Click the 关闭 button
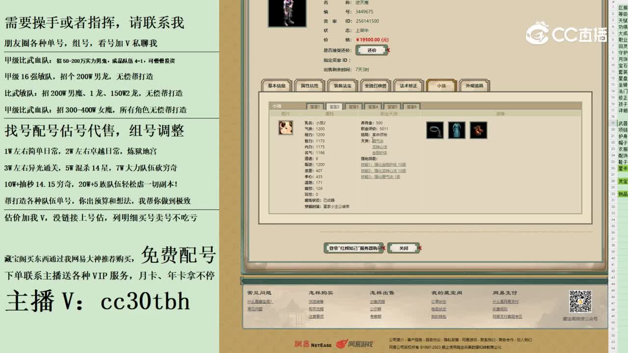Screen dimensions: 628x353 [x=403, y=248]
